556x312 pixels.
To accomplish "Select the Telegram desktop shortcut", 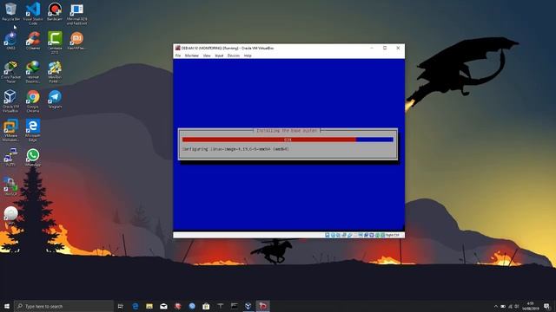I will pyautogui.click(x=55, y=99).
